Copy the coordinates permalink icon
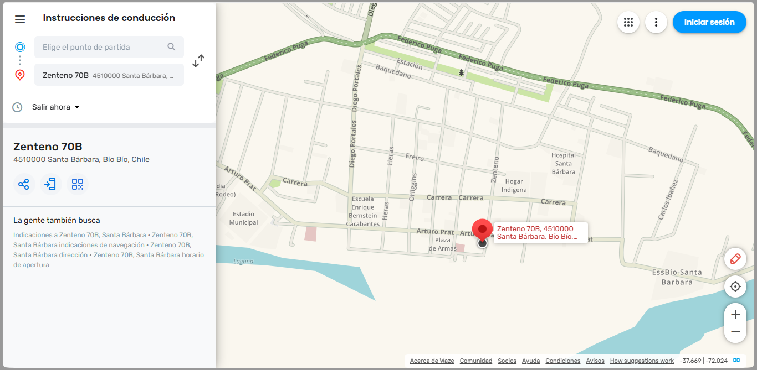Image resolution: width=757 pixels, height=370 pixels. (736, 361)
